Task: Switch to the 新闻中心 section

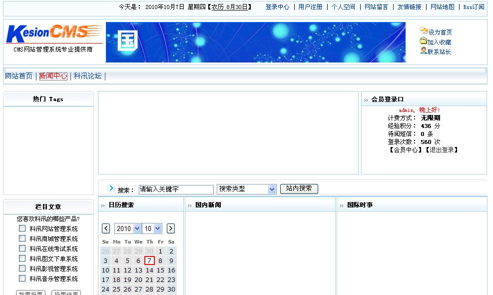Action: click(53, 76)
